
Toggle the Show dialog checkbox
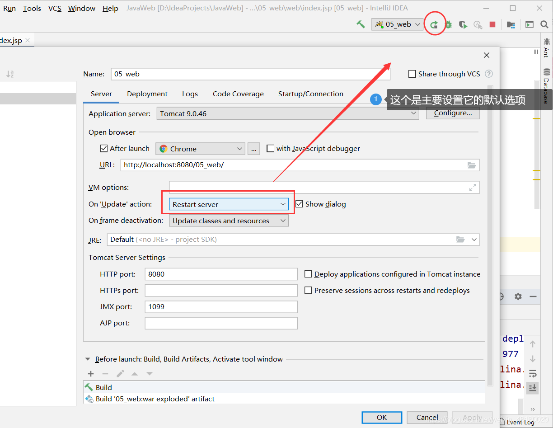click(x=299, y=204)
